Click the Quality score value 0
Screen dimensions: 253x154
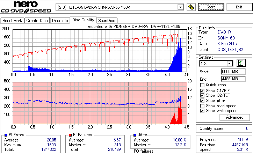(247, 129)
